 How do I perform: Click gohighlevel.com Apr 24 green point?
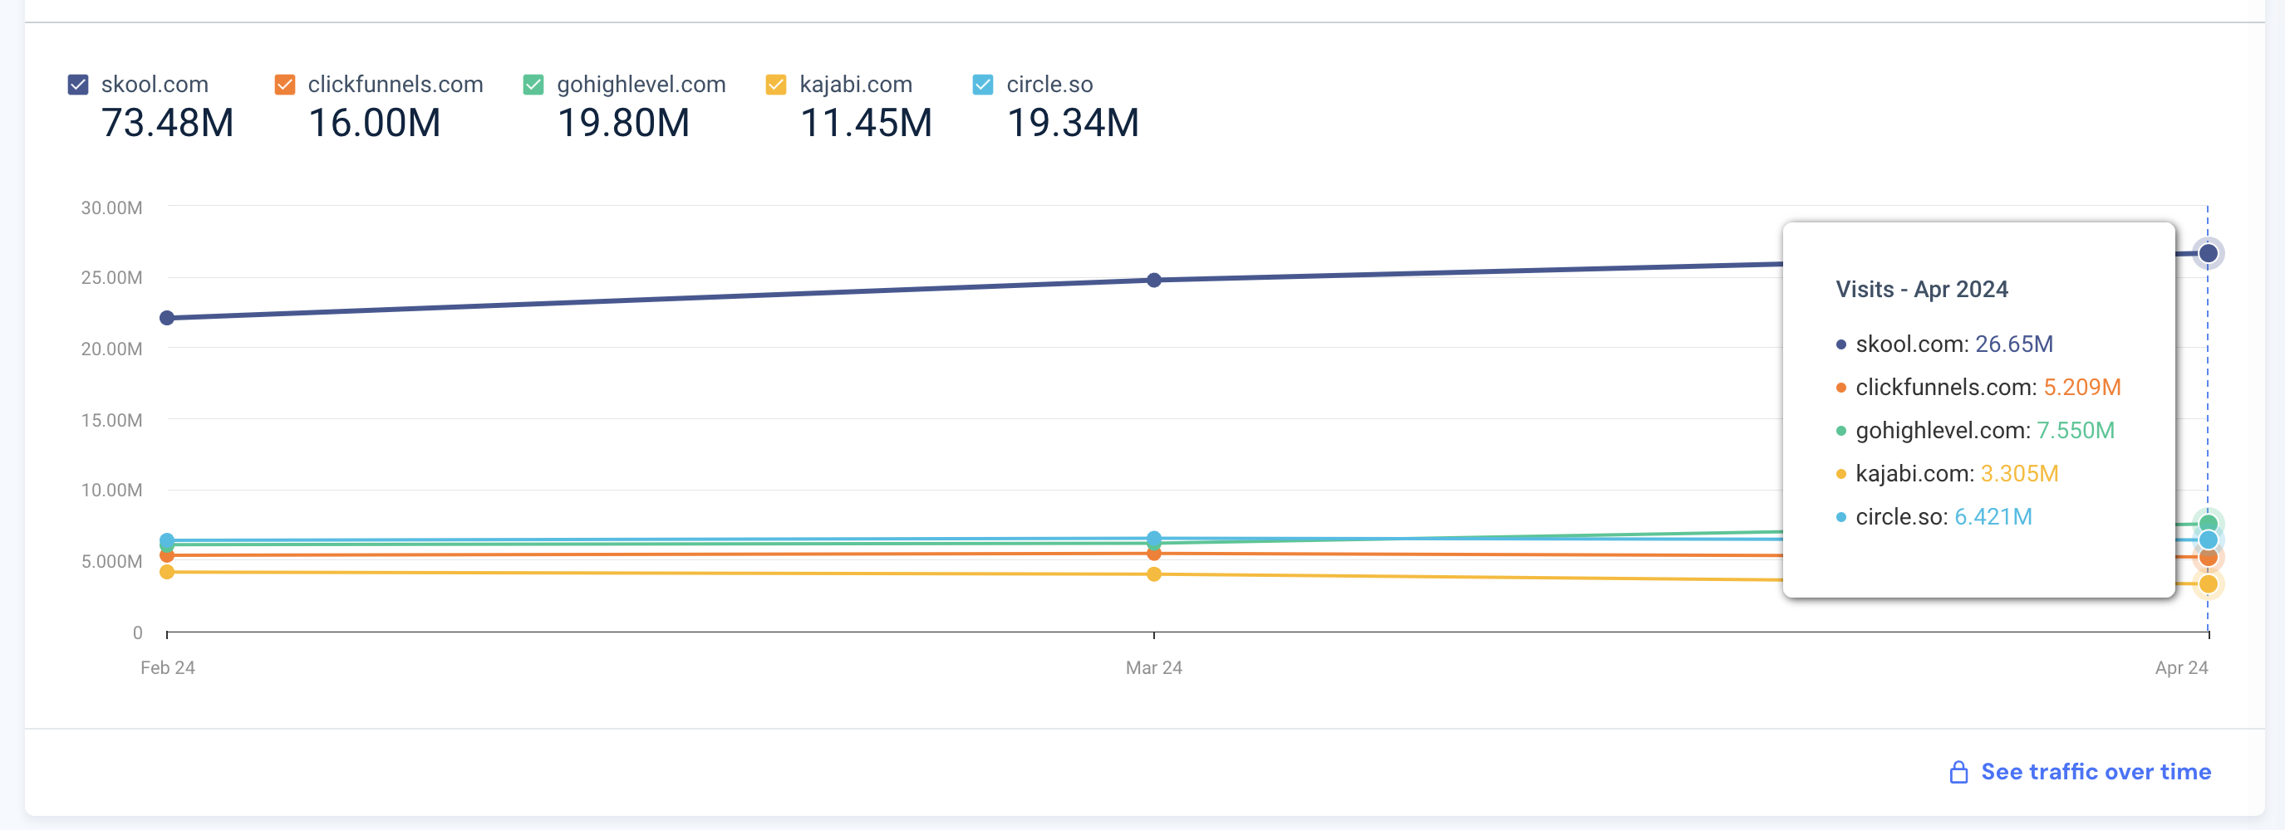coord(2208,522)
